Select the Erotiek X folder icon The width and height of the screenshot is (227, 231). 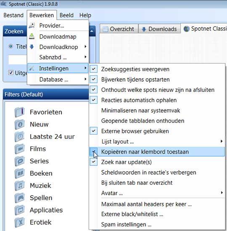(x=20, y=222)
